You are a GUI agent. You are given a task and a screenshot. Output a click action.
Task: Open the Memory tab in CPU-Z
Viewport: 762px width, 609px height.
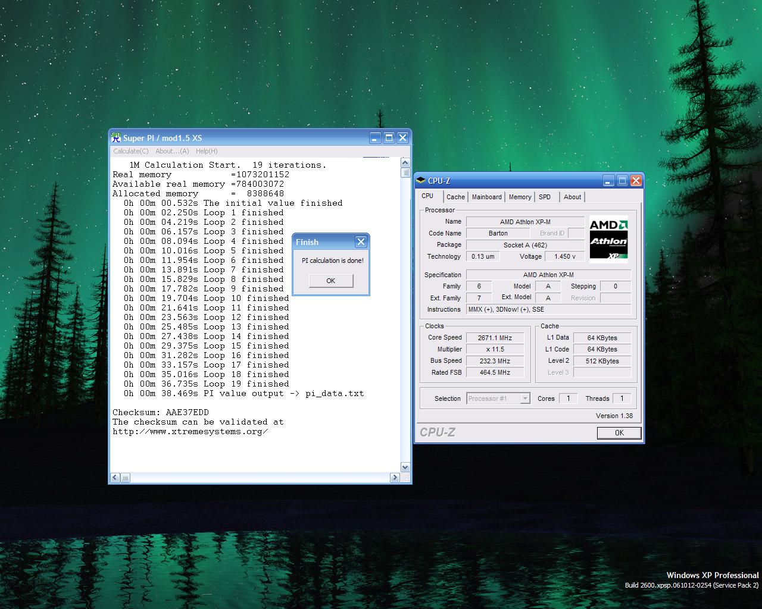520,197
